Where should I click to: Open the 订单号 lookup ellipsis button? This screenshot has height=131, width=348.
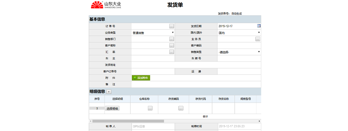(x=172, y=26)
